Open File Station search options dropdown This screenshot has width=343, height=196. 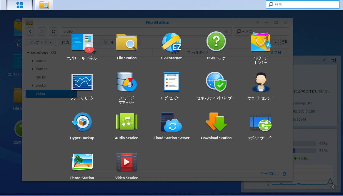(240, 31)
